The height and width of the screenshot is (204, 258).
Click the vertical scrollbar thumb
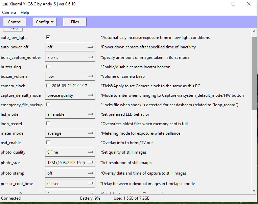tap(254, 74)
